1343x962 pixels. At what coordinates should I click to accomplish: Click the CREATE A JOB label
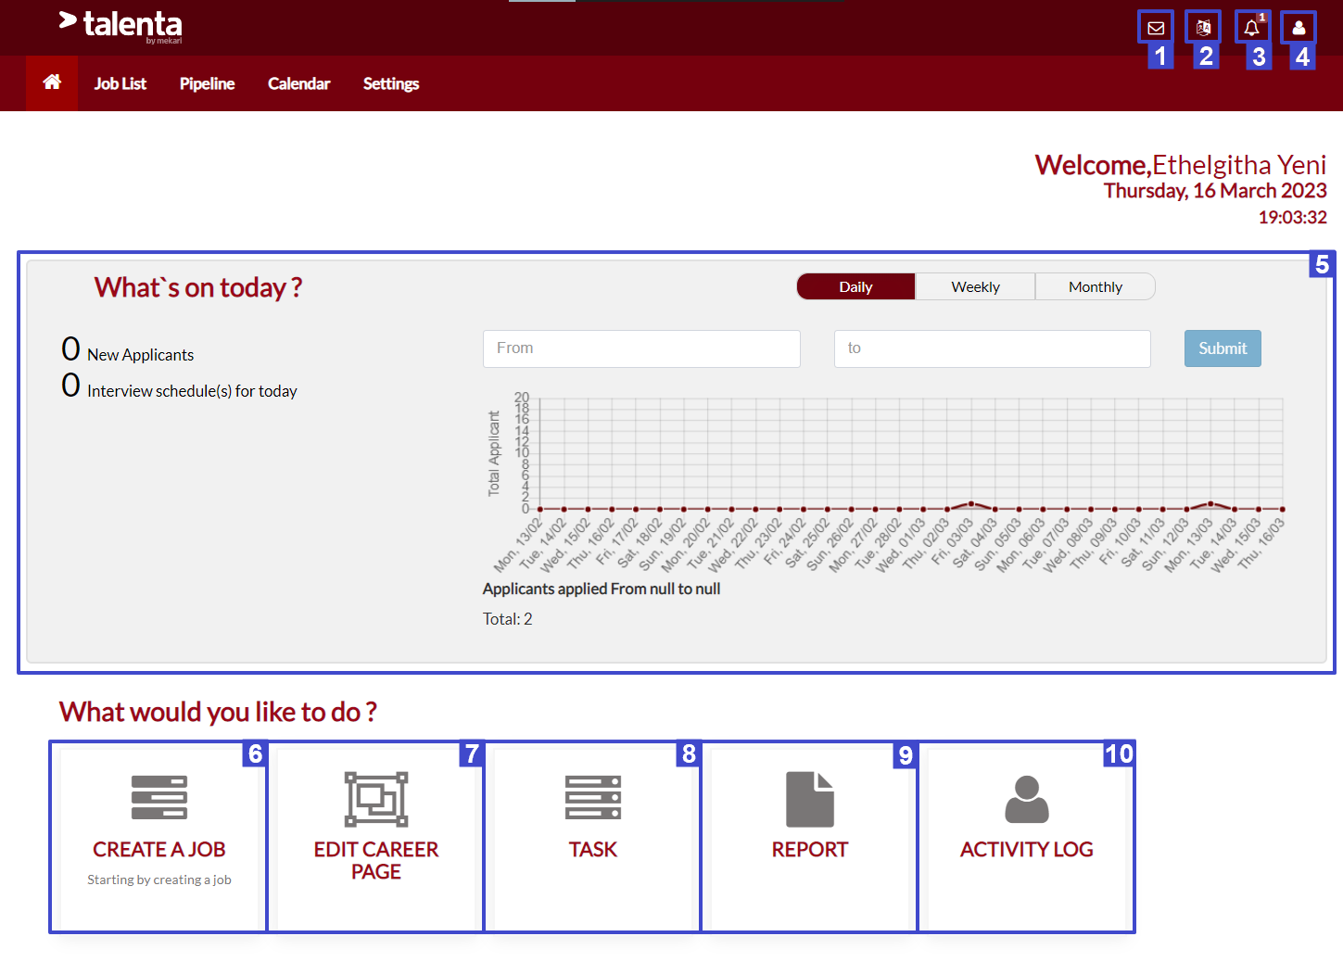159,849
